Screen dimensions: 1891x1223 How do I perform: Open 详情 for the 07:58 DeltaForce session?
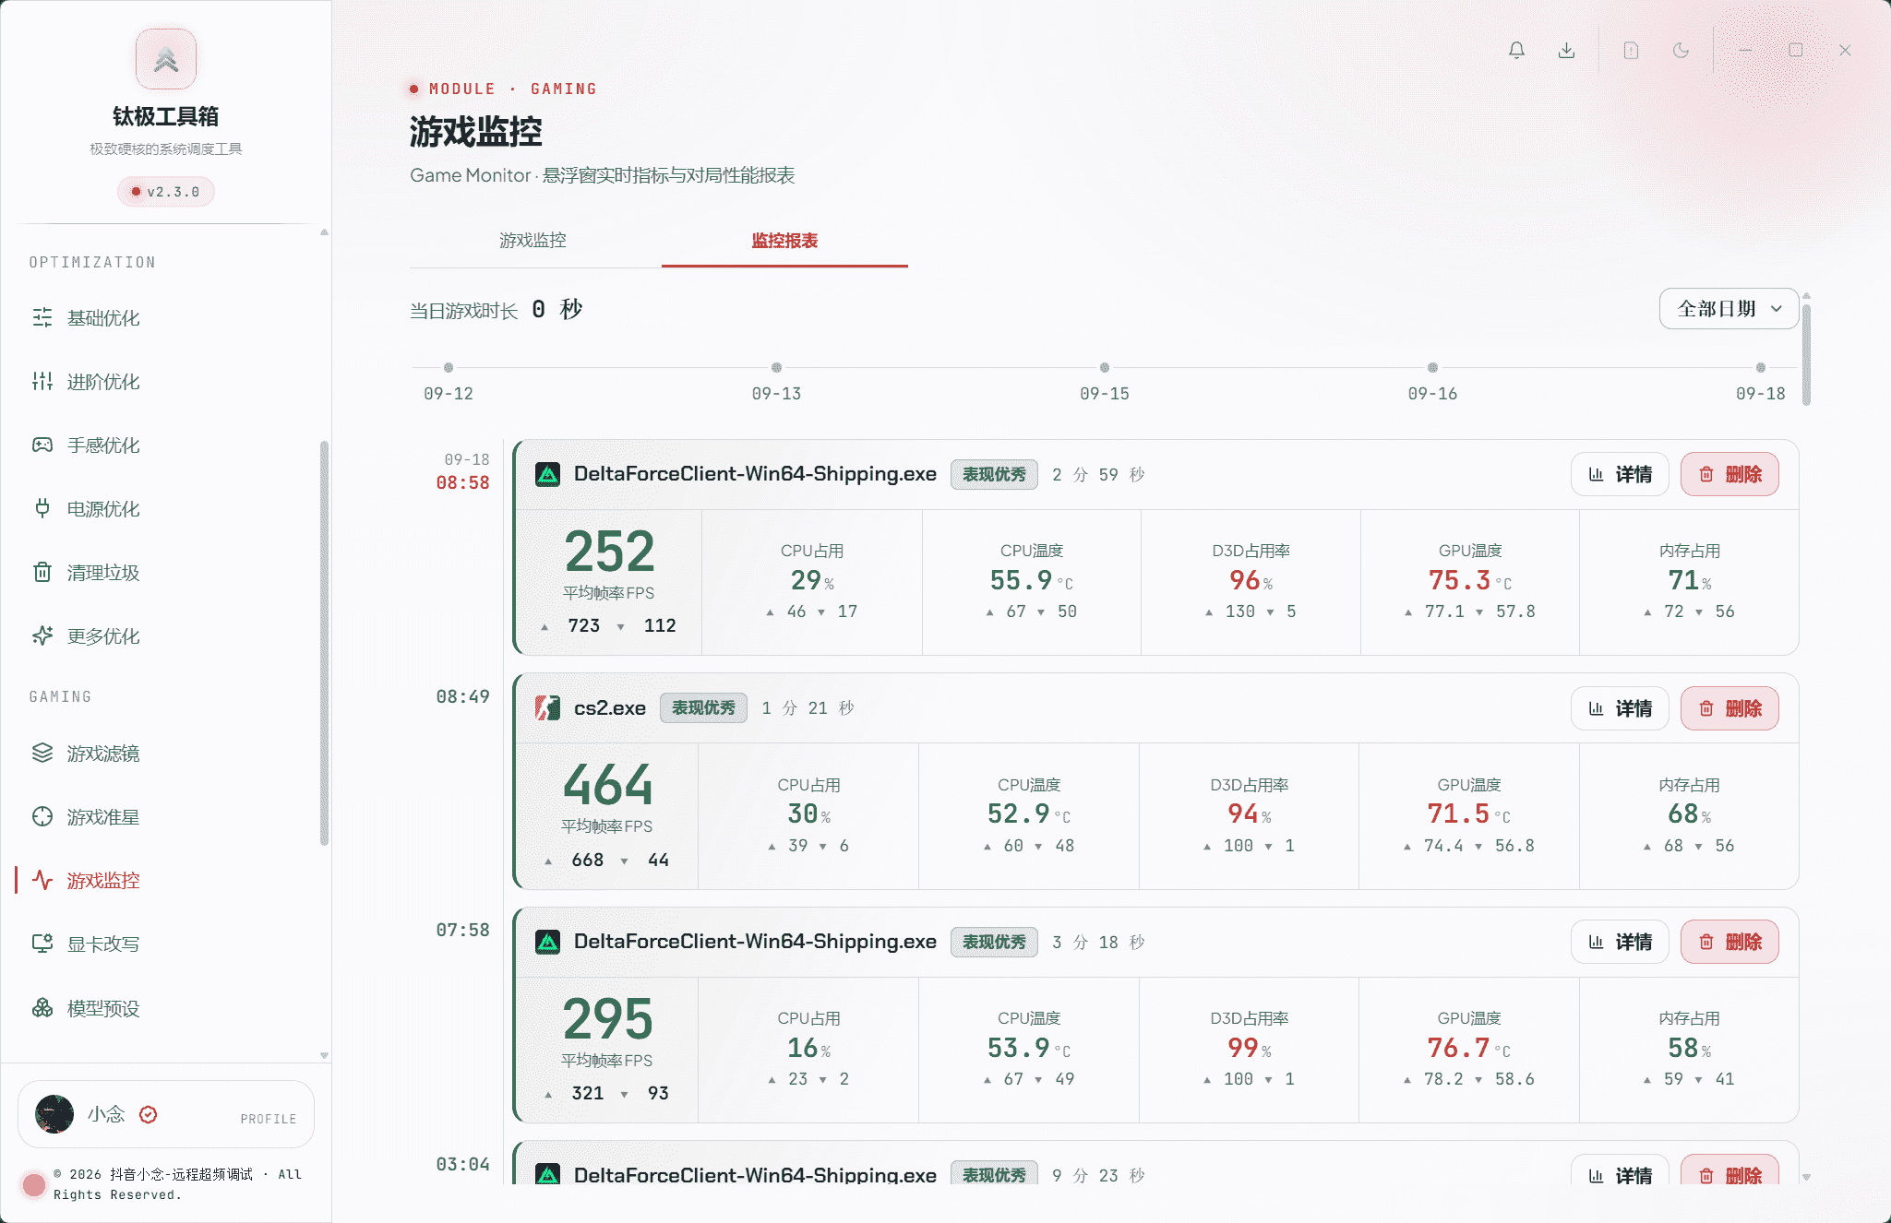1620,943
